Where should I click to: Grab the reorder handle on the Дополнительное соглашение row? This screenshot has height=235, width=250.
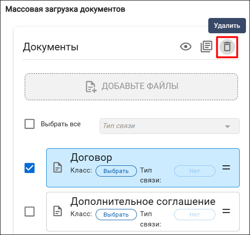(226, 211)
